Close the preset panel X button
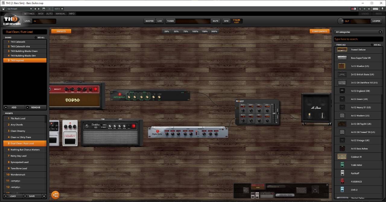Viewport: 386px width, 202px height. click(x=44, y=196)
